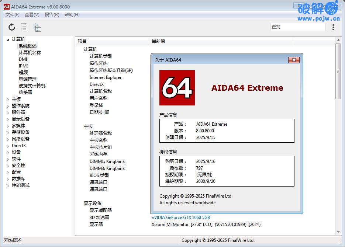Open the Report icon in the toolbar
The image size is (345, 247).
click(x=24, y=27)
